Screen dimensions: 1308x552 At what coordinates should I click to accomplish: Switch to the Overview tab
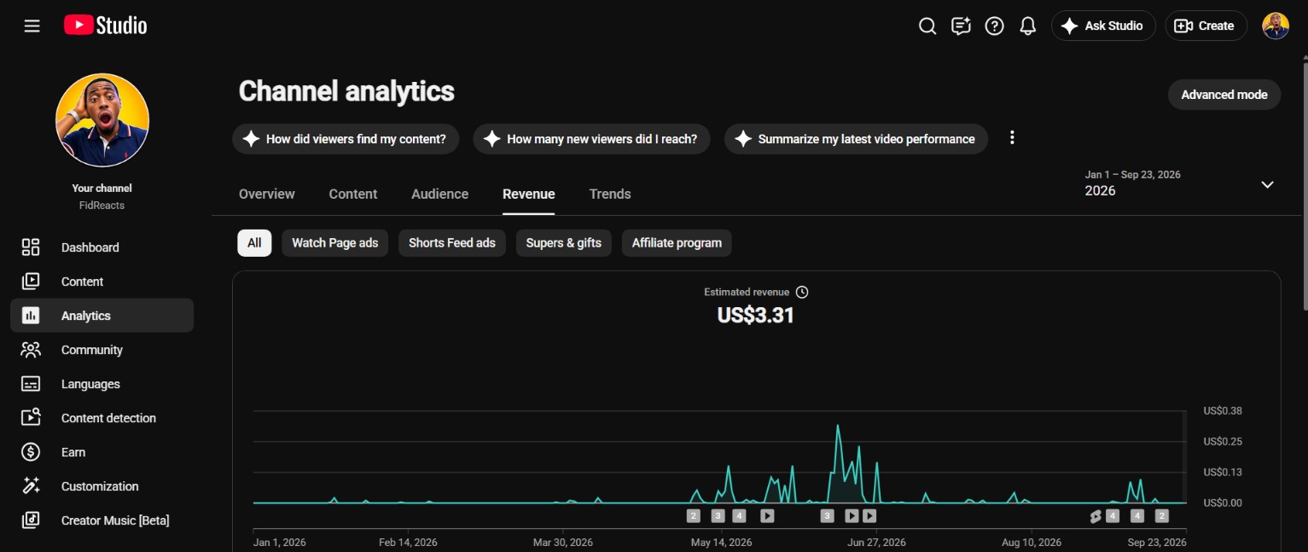tap(267, 194)
